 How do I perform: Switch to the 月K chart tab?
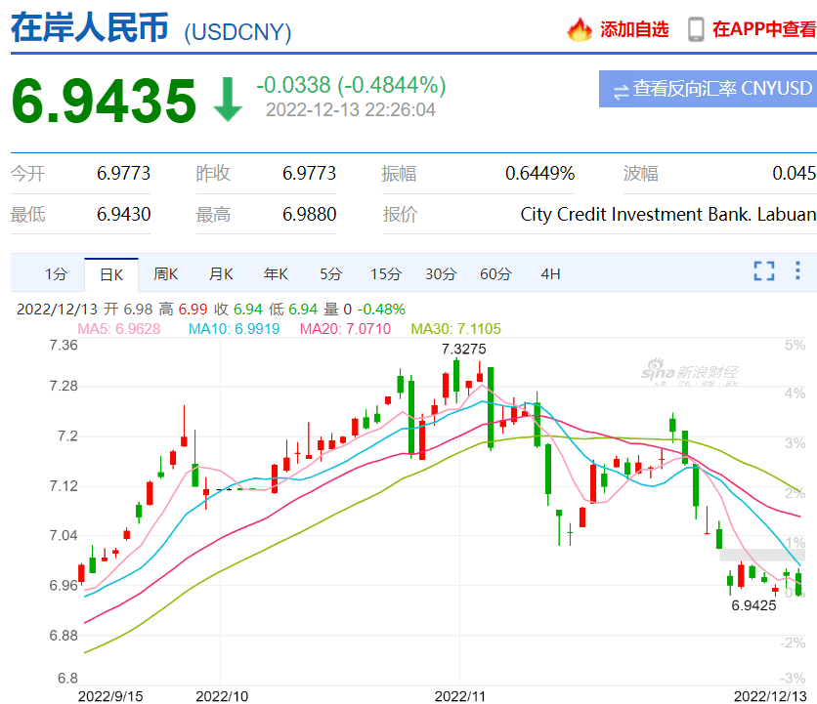pos(221,274)
